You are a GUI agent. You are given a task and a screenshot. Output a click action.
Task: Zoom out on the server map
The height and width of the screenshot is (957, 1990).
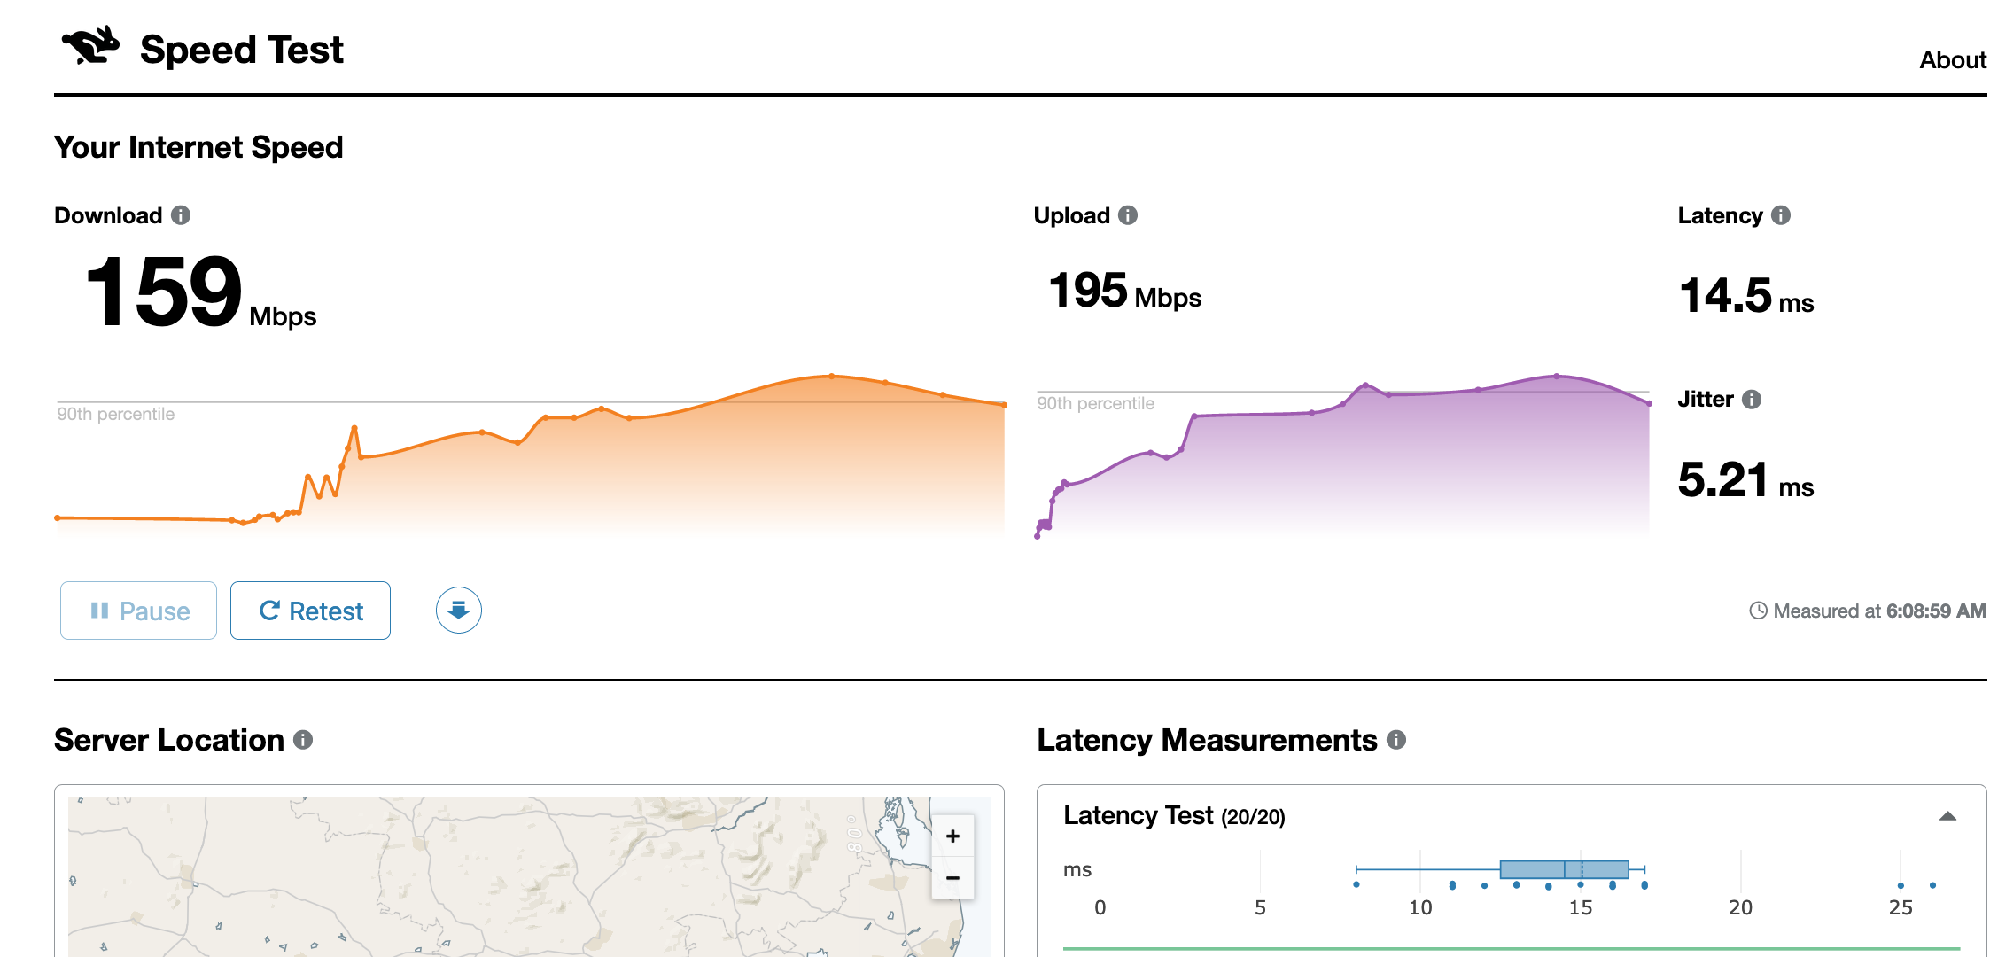952,878
